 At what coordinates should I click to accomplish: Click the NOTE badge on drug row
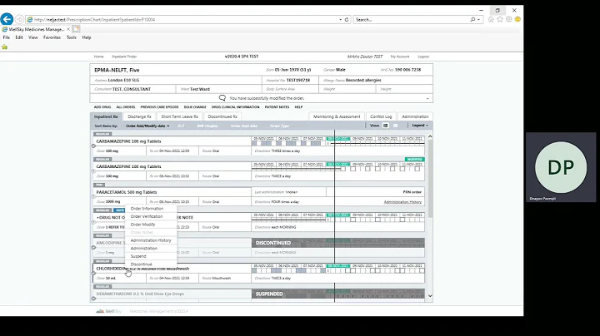tap(120, 210)
